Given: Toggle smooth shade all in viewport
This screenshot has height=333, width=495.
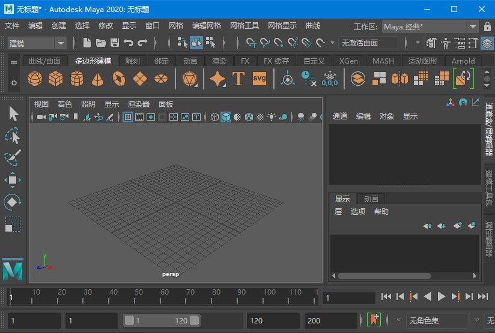Looking at the screenshot, I should click(x=226, y=118).
